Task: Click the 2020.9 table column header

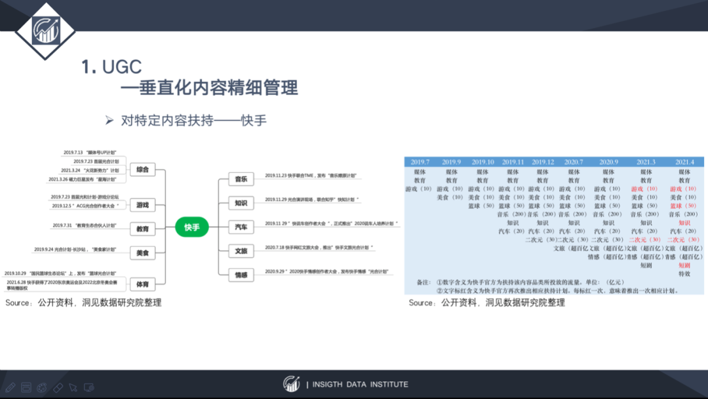Action: click(608, 162)
